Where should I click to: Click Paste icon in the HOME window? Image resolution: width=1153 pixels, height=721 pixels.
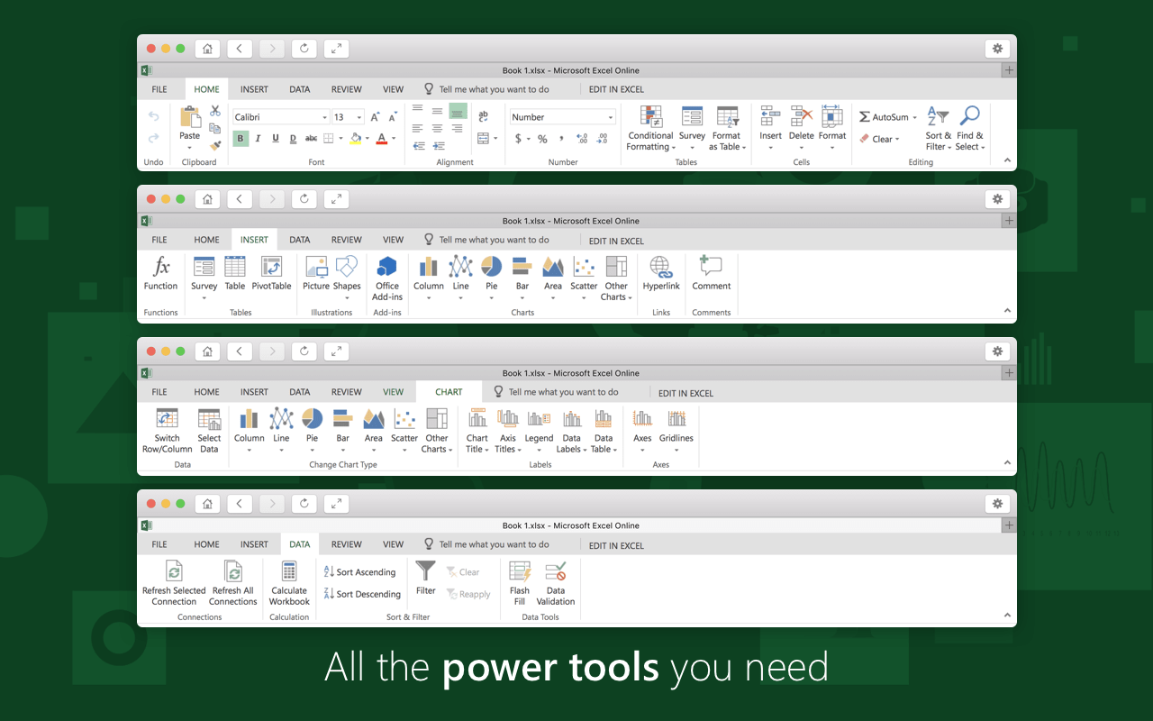tap(190, 117)
